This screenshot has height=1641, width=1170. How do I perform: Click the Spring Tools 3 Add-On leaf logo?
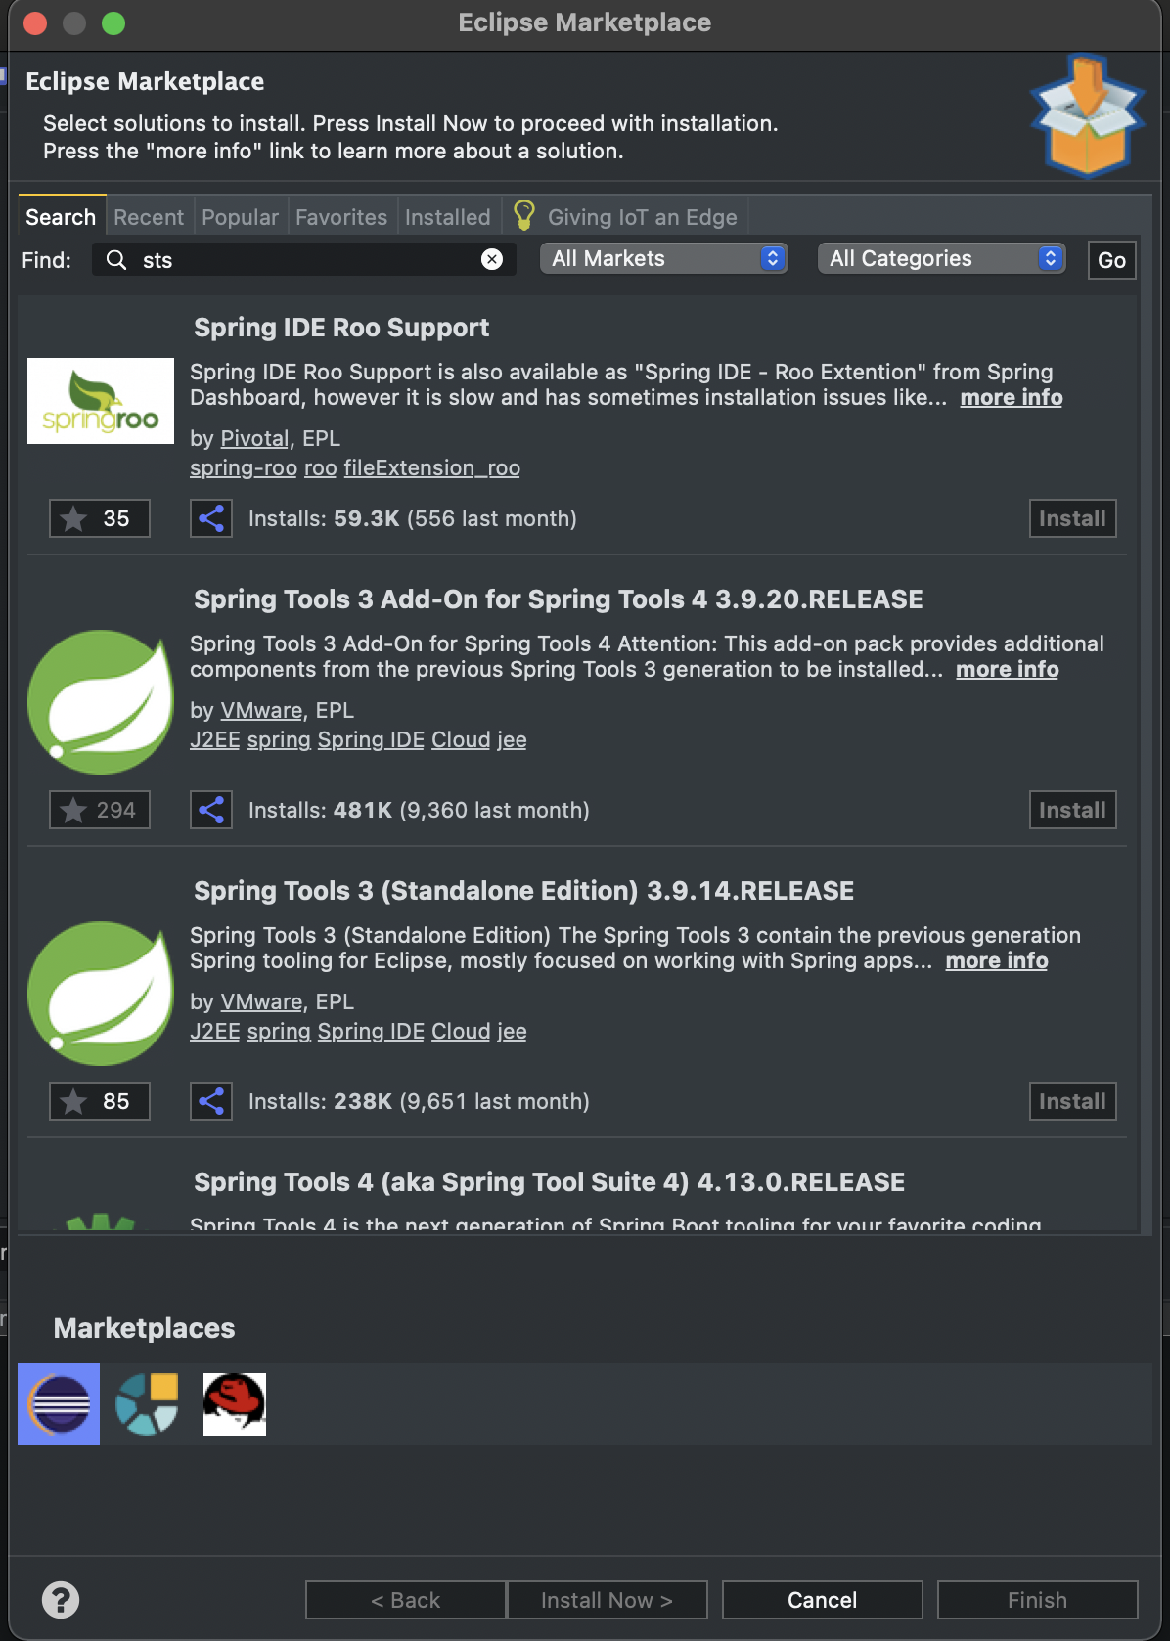101,702
